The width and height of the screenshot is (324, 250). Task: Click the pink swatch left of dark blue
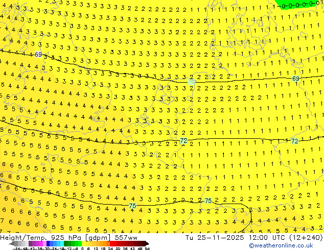(44, 243)
